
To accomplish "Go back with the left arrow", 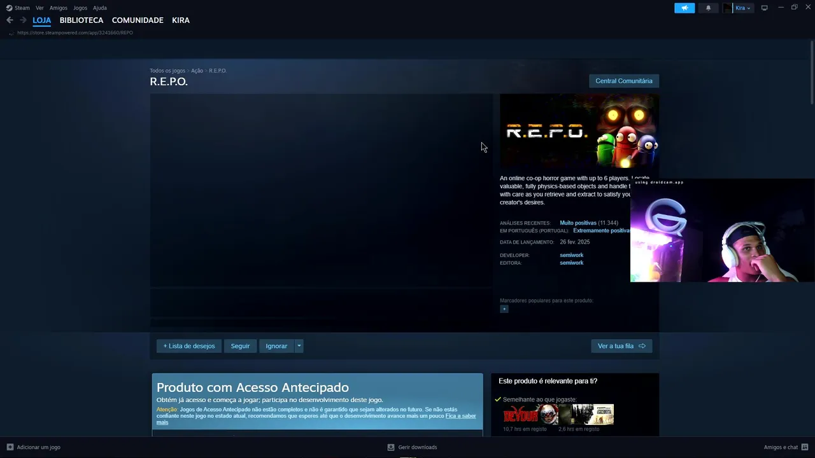I will click(x=10, y=20).
